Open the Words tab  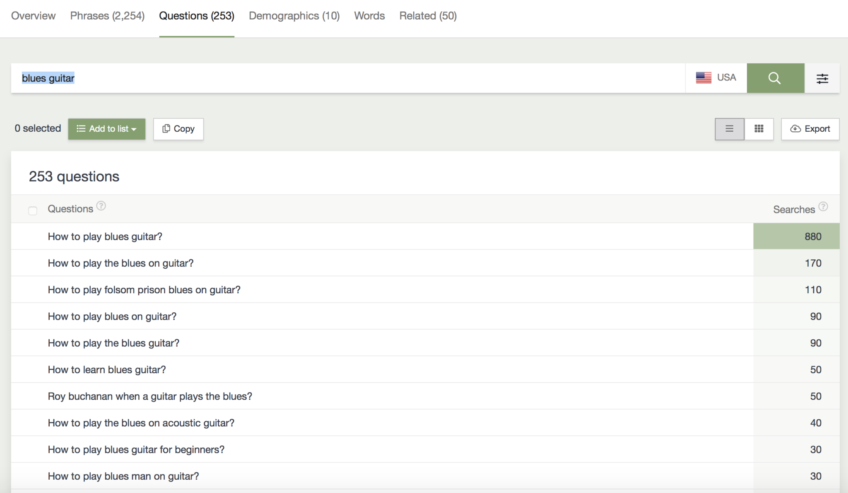tap(369, 16)
